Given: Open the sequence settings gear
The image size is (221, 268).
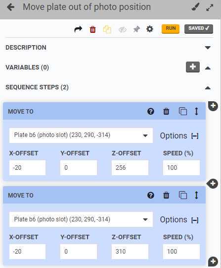Looking at the screenshot, I should click(150, 29).
